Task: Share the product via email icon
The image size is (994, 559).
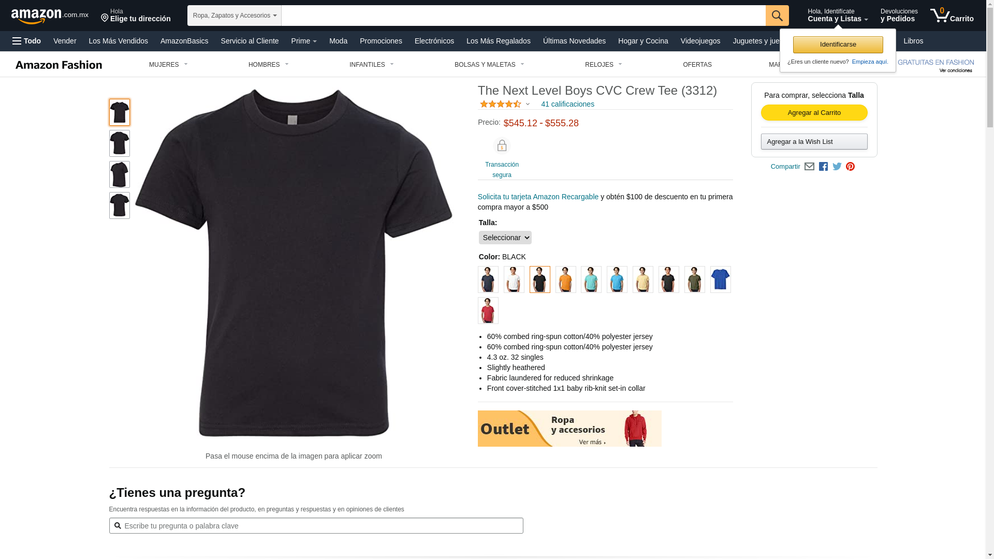Action: coord(809,167)
